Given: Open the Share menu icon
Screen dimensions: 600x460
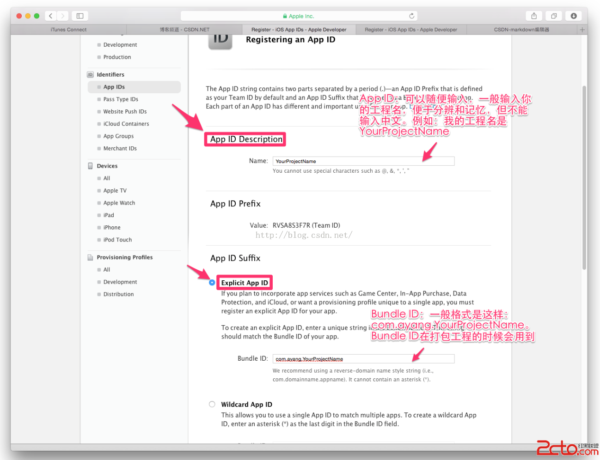Looking at the screenshot, I should click(534, 16).
